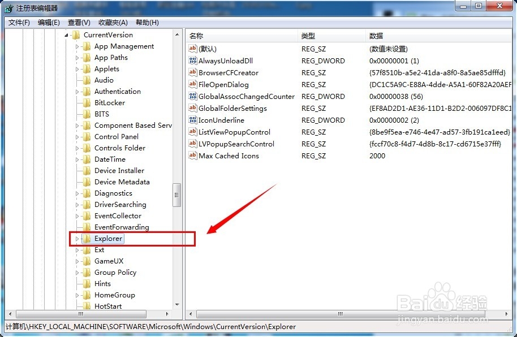Click the data value 0x00000038 (56)
Image resolution: width=517 pixels, height=337 pixels.
396,96
